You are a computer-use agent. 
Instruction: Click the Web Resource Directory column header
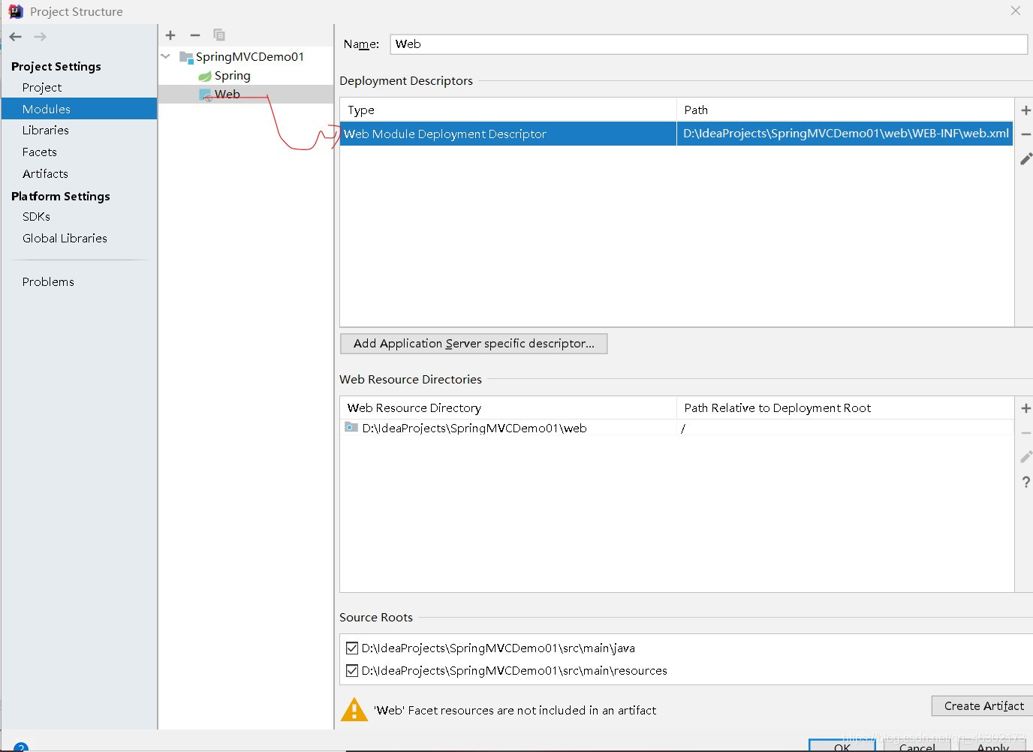click(508, 408)
